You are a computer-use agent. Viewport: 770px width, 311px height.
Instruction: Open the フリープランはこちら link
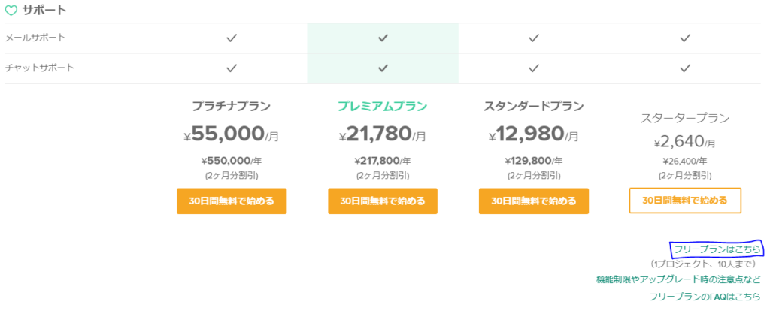(717, 249)
